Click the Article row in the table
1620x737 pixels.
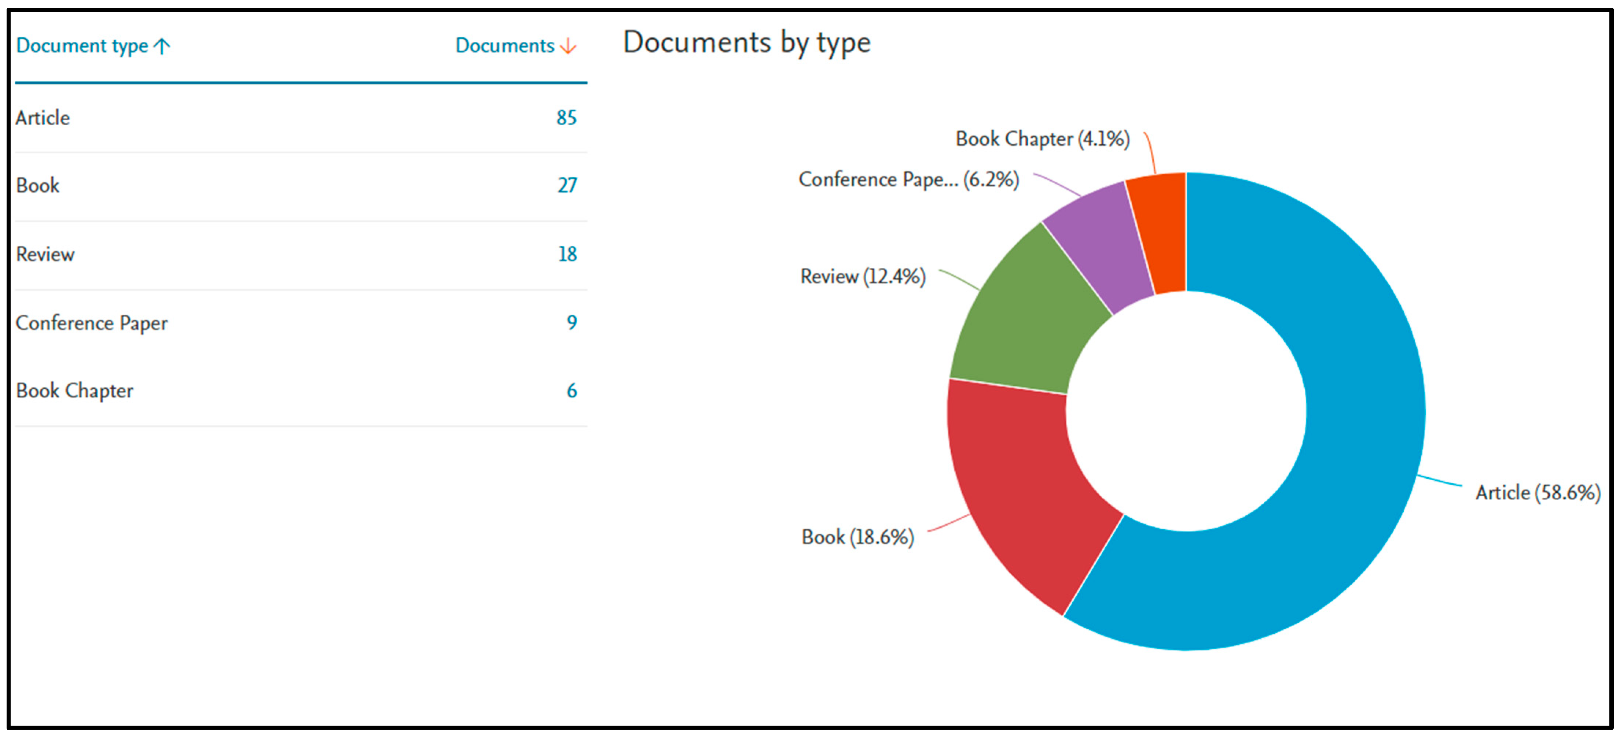pyautogui.click(x=43, y=118)
